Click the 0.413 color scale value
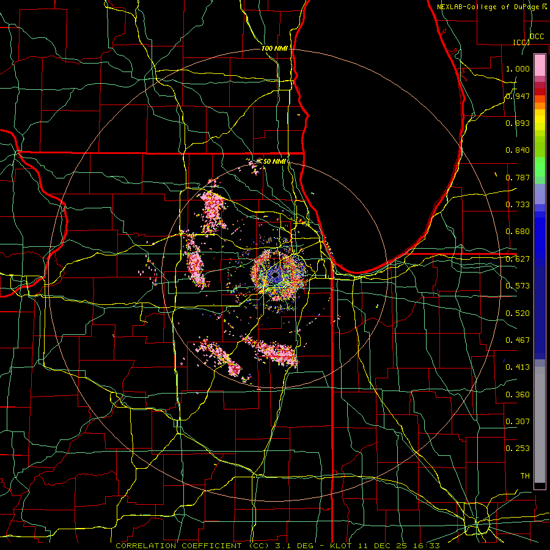Viewport: 550px width, 550px height. click(x=518, y=367)
